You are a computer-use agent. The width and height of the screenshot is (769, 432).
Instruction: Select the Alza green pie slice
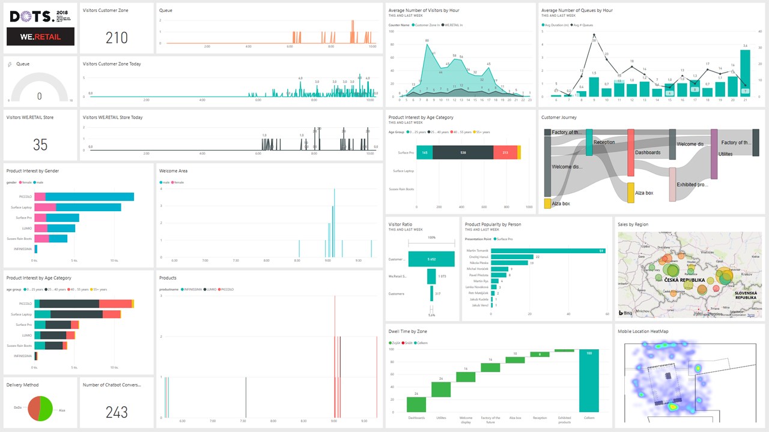(x=47, y=409)
